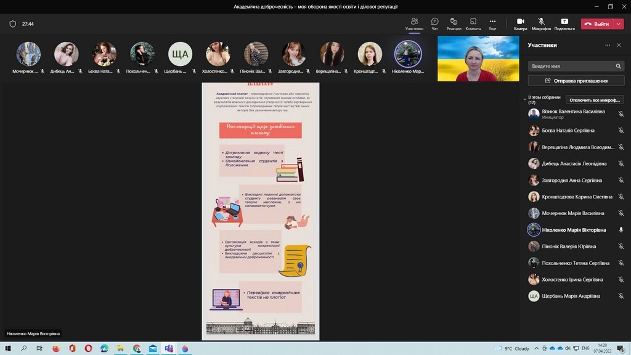This screenshot has width=631, height=355.
Task: Click the Отправка приглашения button
Action: [x=576, y=81]
